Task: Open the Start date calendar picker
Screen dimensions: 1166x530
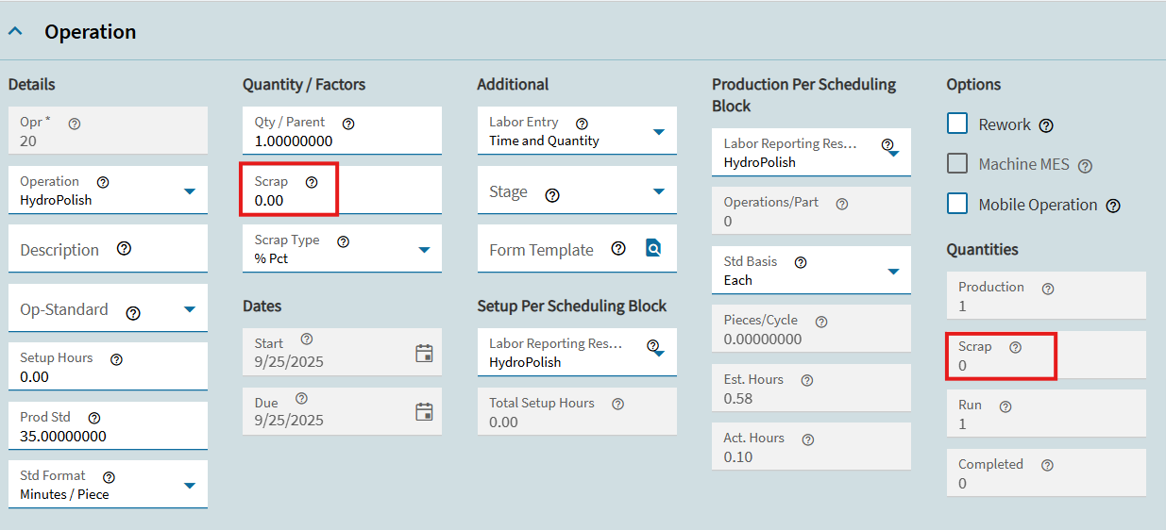Action: pos(424,353)
